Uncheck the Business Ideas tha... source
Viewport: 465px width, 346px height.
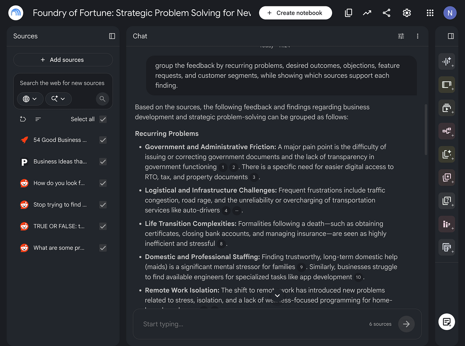pyautogui.click(x=103, y=162)
